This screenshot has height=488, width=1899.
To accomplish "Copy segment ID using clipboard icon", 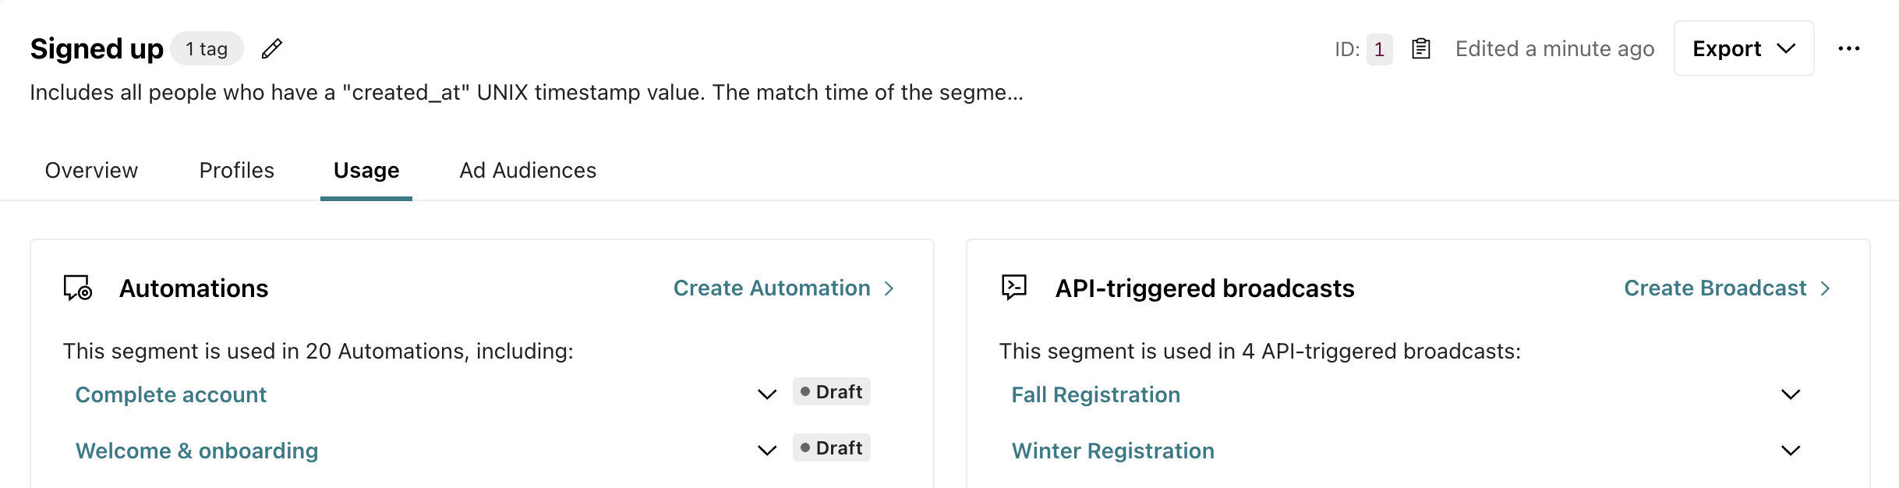I will [x=1421, y=49].
